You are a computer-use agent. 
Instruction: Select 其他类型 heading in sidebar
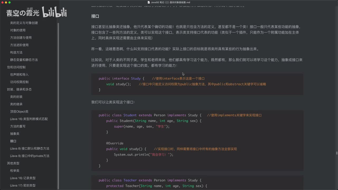tap(13, 163)
